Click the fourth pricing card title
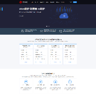 point(70,46)
